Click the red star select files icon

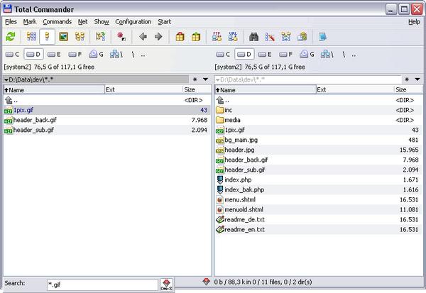(x=121, y=37)
